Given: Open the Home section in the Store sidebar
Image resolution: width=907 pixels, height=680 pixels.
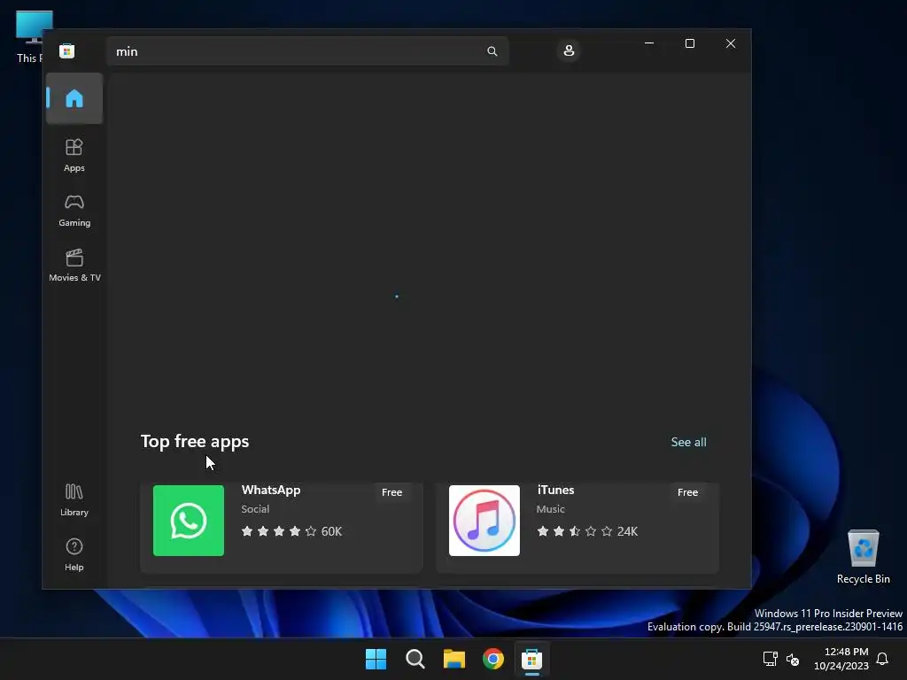Looking at the screenshot, I should click(x=74, y=98).
